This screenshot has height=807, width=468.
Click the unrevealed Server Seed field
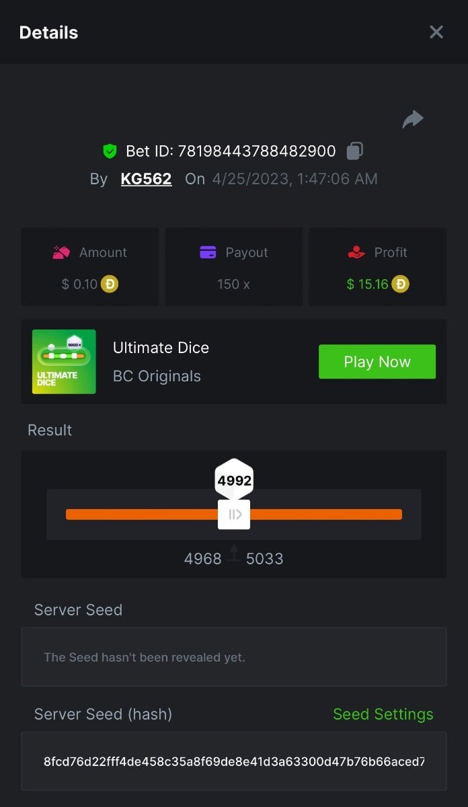(234, 657)
